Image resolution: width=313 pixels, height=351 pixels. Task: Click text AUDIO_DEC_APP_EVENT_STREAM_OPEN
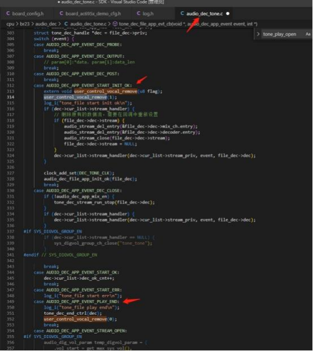pos(86,331)
